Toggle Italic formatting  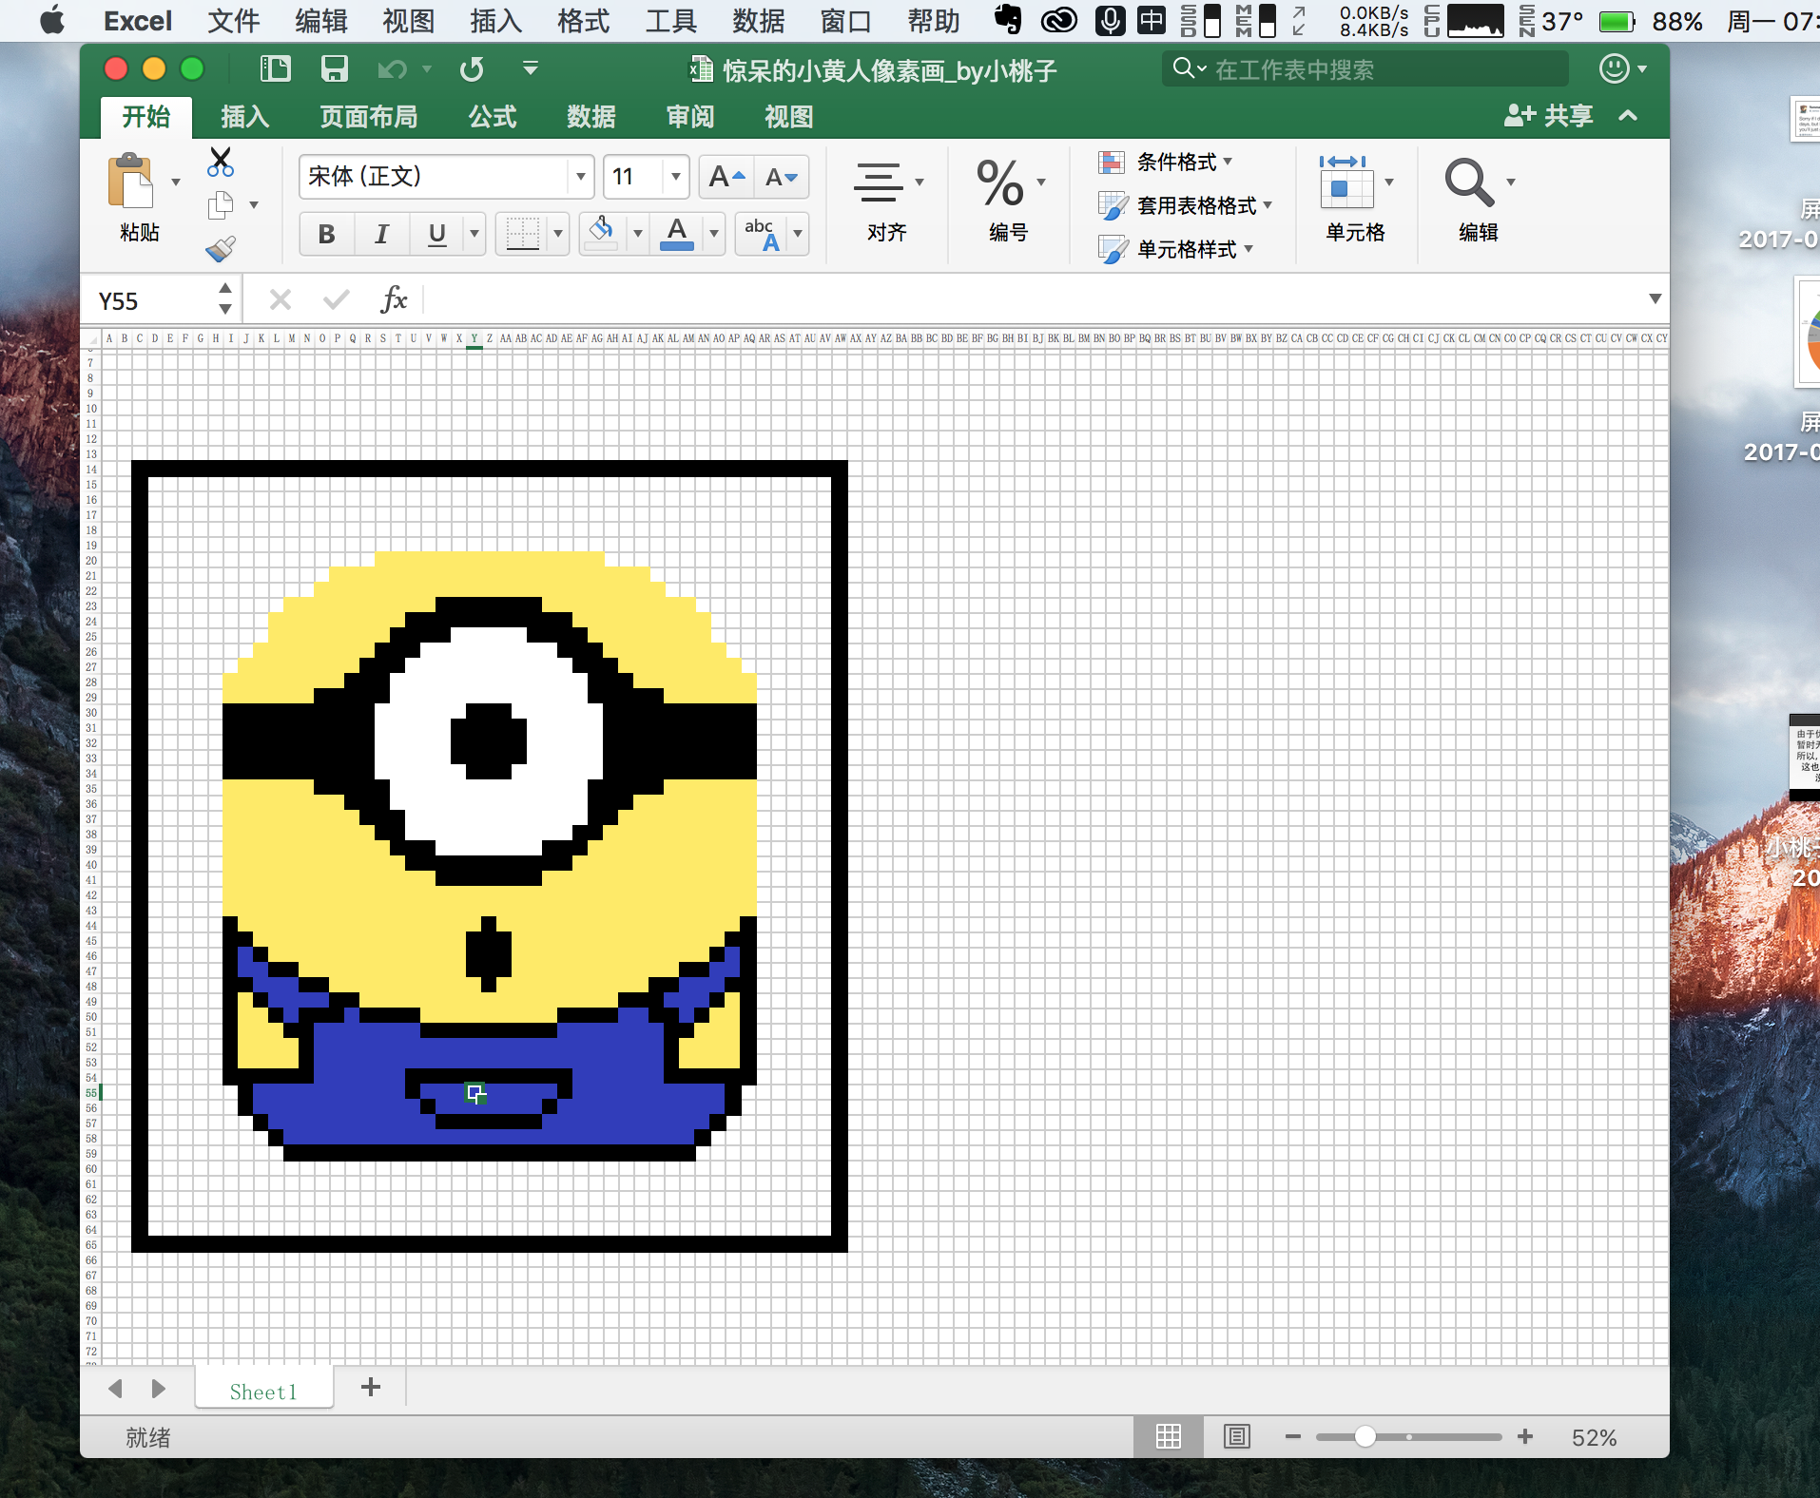381,234
